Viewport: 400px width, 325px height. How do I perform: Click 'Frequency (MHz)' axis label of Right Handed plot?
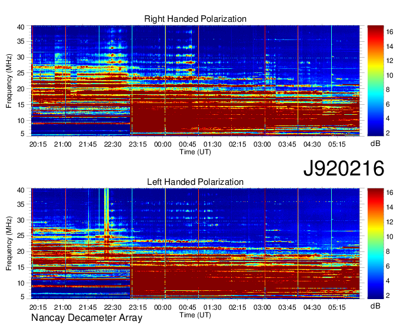[x=9, y=81]
